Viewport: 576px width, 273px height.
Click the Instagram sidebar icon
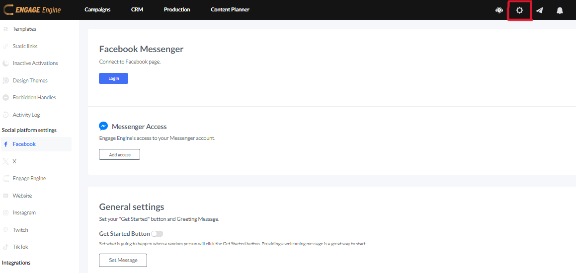pos(5,212)
